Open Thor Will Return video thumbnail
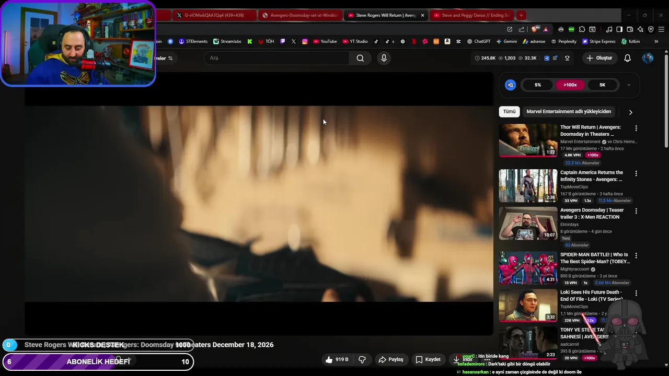Image resolution: width=669 pixels, height=376 pixels. (x=528, y=140)
